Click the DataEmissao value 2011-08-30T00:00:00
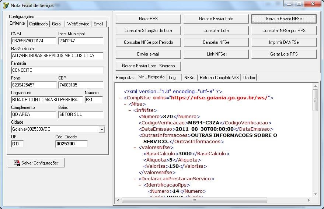Screen dimensions: 324x209 coord(205,129)
